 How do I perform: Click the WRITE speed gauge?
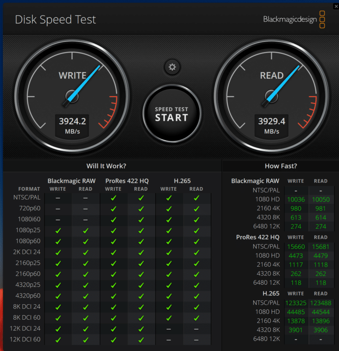coord(72,96)
